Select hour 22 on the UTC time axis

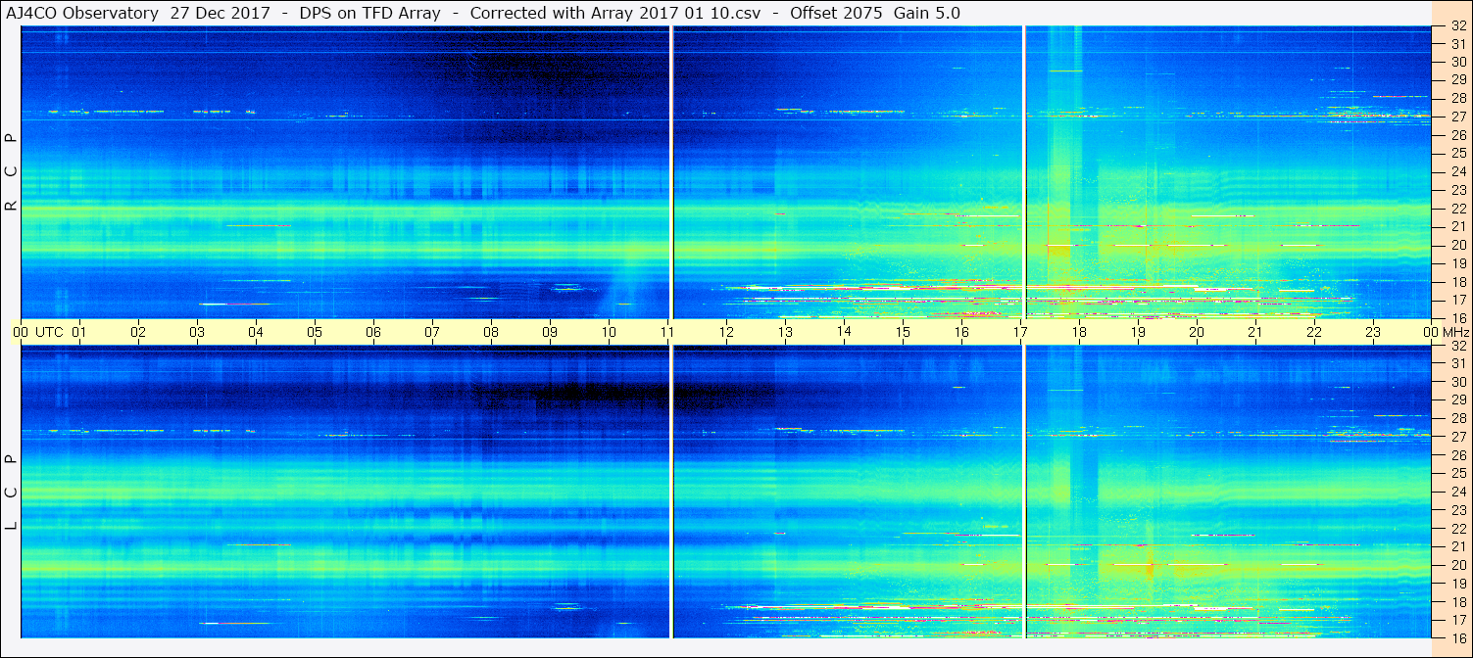point(1314,332)
